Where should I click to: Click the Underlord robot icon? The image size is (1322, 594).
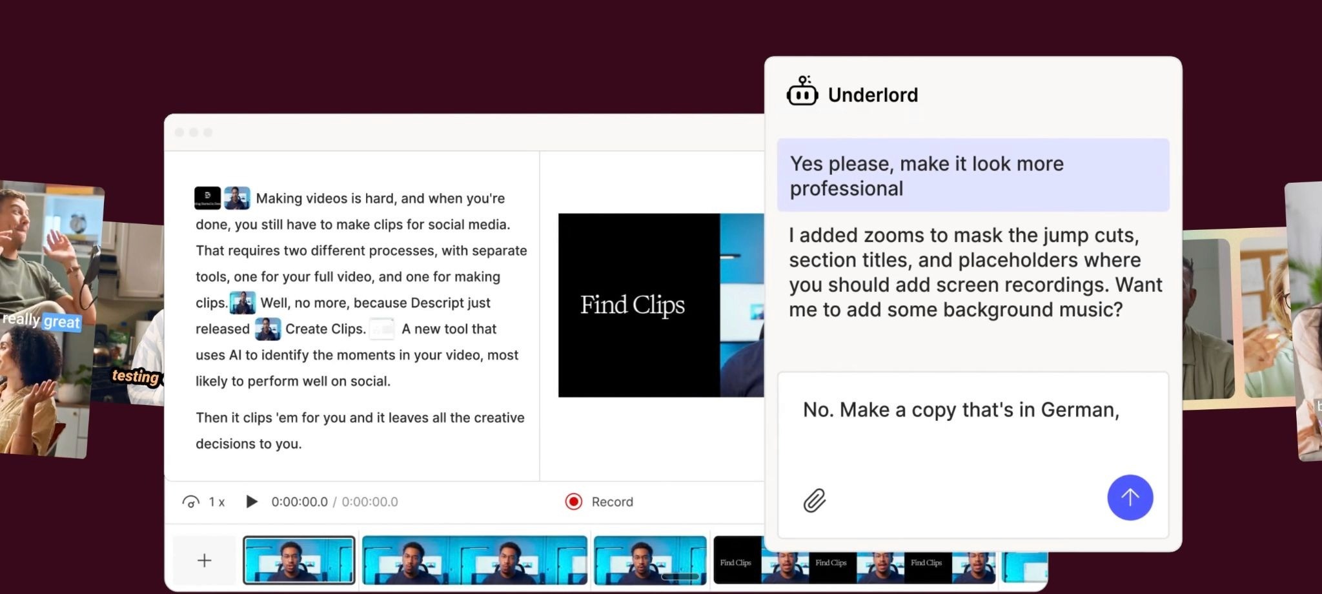(x=802, y=92)
